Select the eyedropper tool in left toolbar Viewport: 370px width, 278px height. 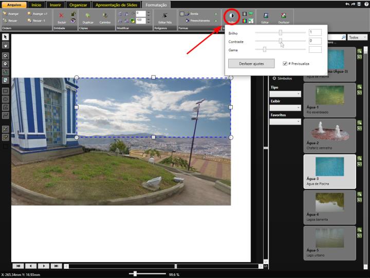click(6, 129)
